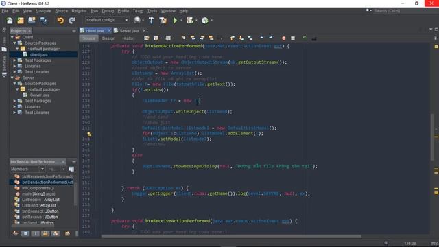Select btnConnect : JButton in navigator
Viewport: 439px width, 247px height.
point(40,211)
